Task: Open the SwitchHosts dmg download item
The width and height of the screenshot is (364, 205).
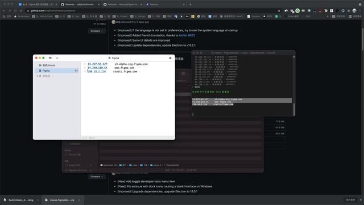Action: pos(19,200)
